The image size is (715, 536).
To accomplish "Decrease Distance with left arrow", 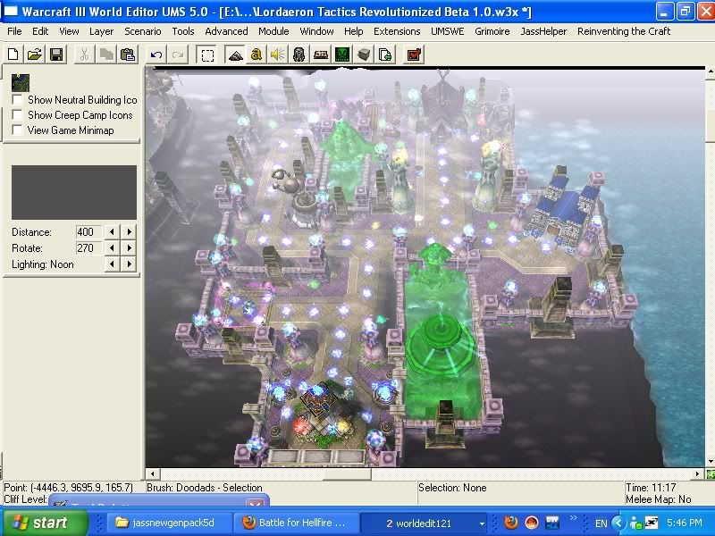I will click(113, 232).
